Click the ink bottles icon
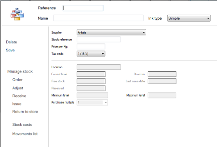This screenshot has width=217, height=147. [17, 14]
